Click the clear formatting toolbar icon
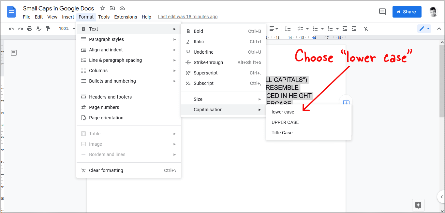 point(366,29)
